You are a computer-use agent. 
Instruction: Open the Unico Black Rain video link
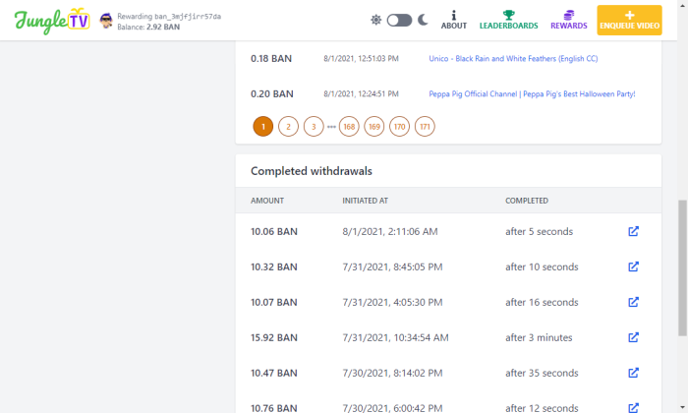coord(513,58)
